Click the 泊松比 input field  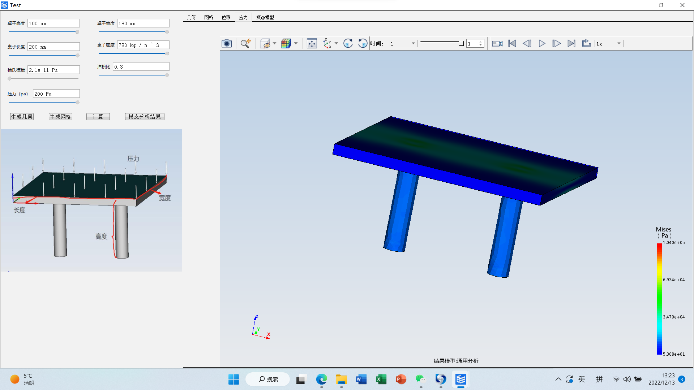tap(141, 67)
